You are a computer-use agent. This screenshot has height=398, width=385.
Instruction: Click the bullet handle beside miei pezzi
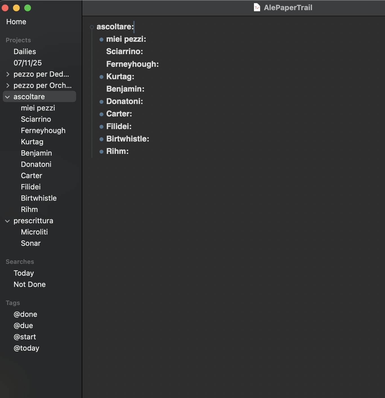pos(101,39)
